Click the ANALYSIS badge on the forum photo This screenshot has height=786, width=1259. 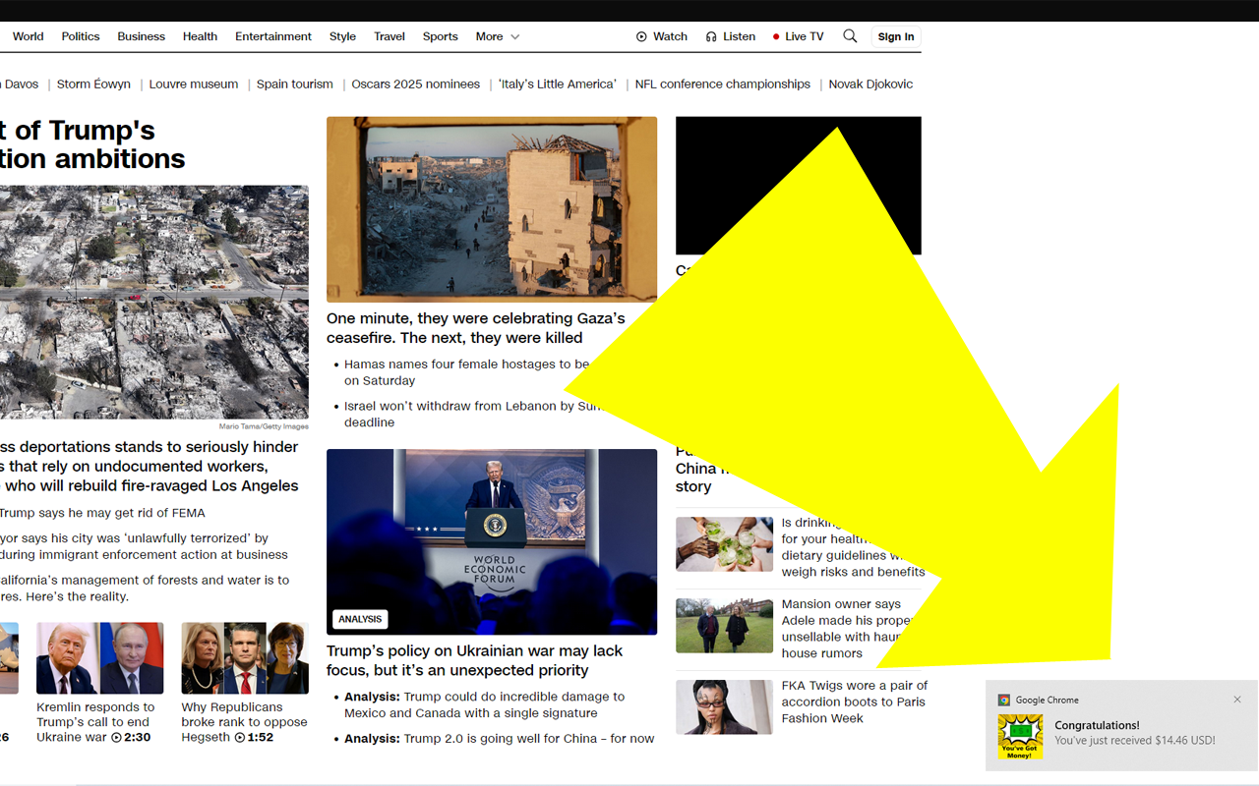coord(360,619)
